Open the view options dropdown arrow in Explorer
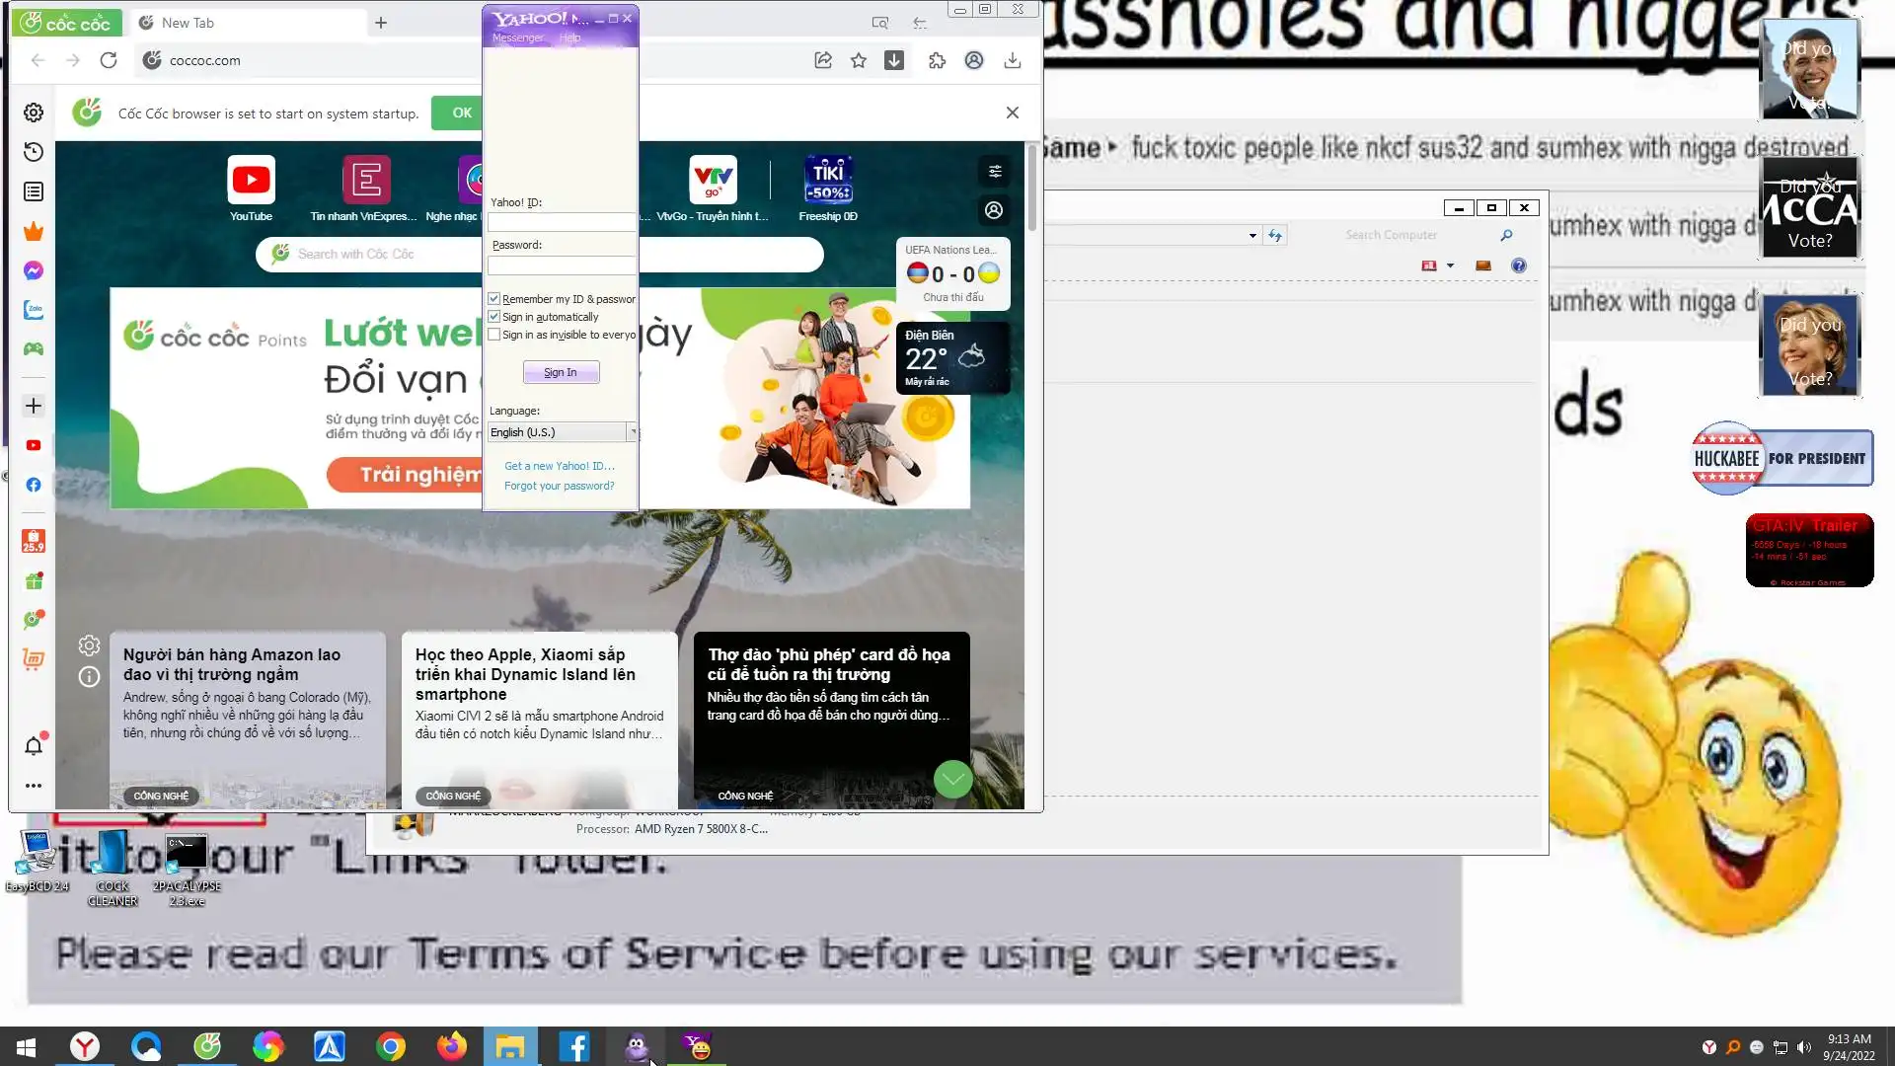Screen dimensions: 1895x1066 coord(1450,266)
